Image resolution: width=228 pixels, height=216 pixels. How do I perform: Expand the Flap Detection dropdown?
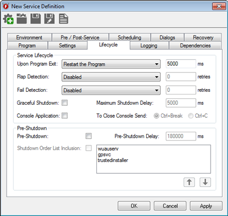tap(111, 77)
